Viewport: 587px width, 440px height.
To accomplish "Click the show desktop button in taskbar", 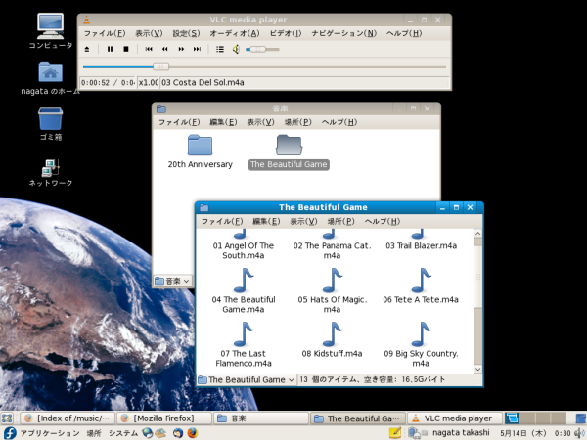I will point(7,418).
